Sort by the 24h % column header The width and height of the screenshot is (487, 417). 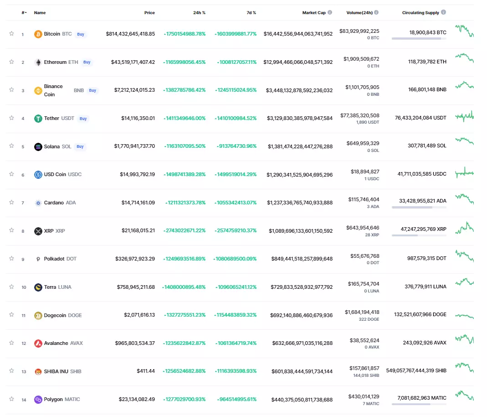coord(199,13)
